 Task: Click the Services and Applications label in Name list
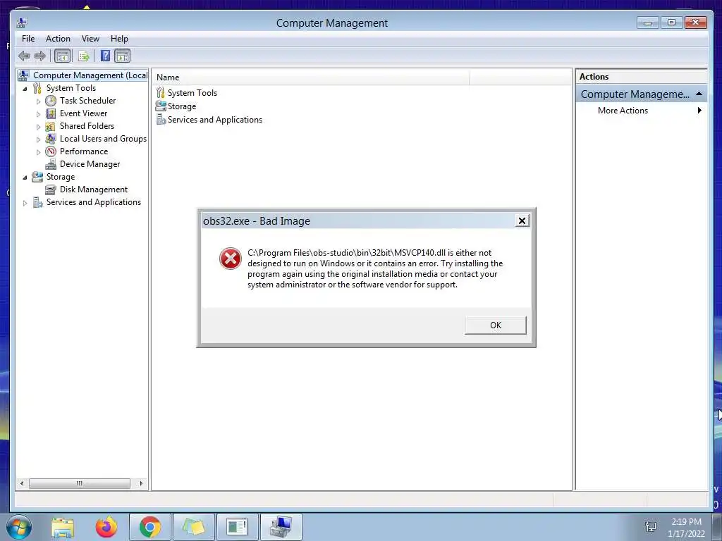214,120
